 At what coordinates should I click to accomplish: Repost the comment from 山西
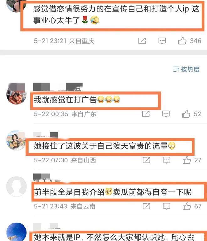tap(146, 160)
